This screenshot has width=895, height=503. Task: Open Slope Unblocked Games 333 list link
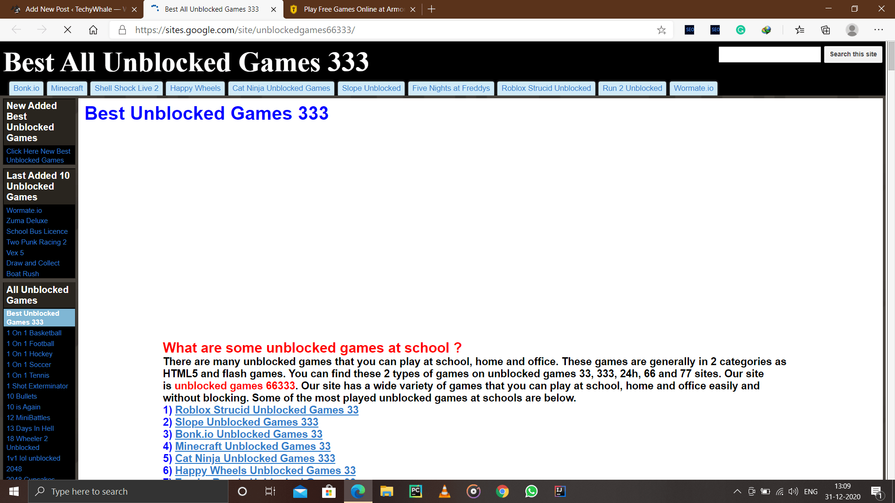246,422
